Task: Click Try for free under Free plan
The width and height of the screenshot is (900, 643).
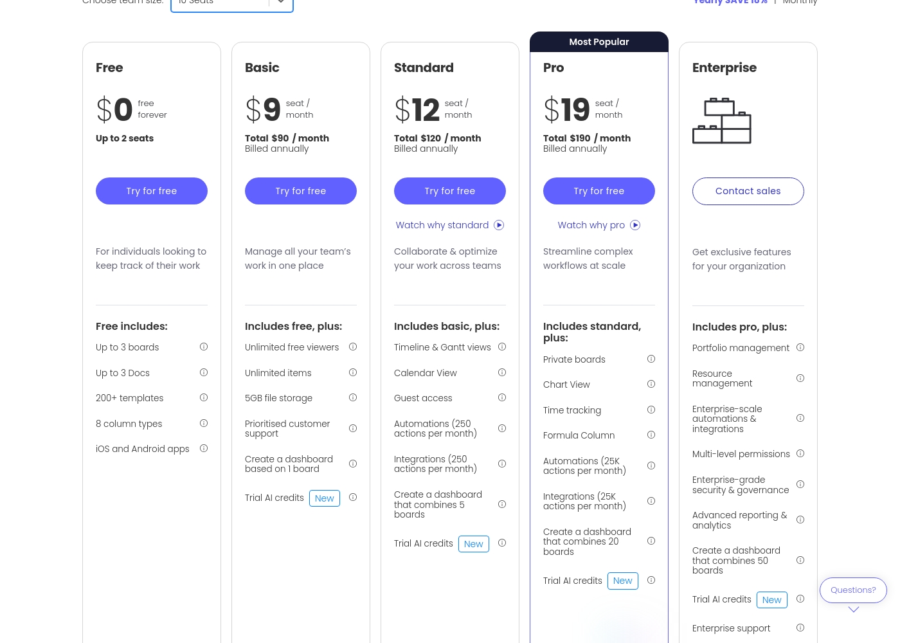Action: tap(152, 191)
